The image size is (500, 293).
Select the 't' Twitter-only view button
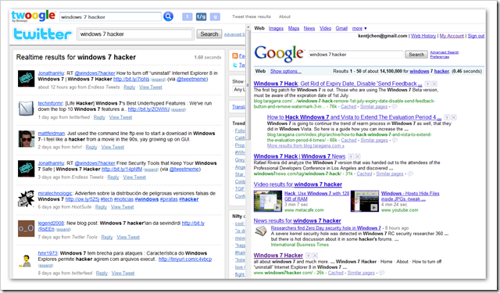pyautogui.click(x=187, y=16)
